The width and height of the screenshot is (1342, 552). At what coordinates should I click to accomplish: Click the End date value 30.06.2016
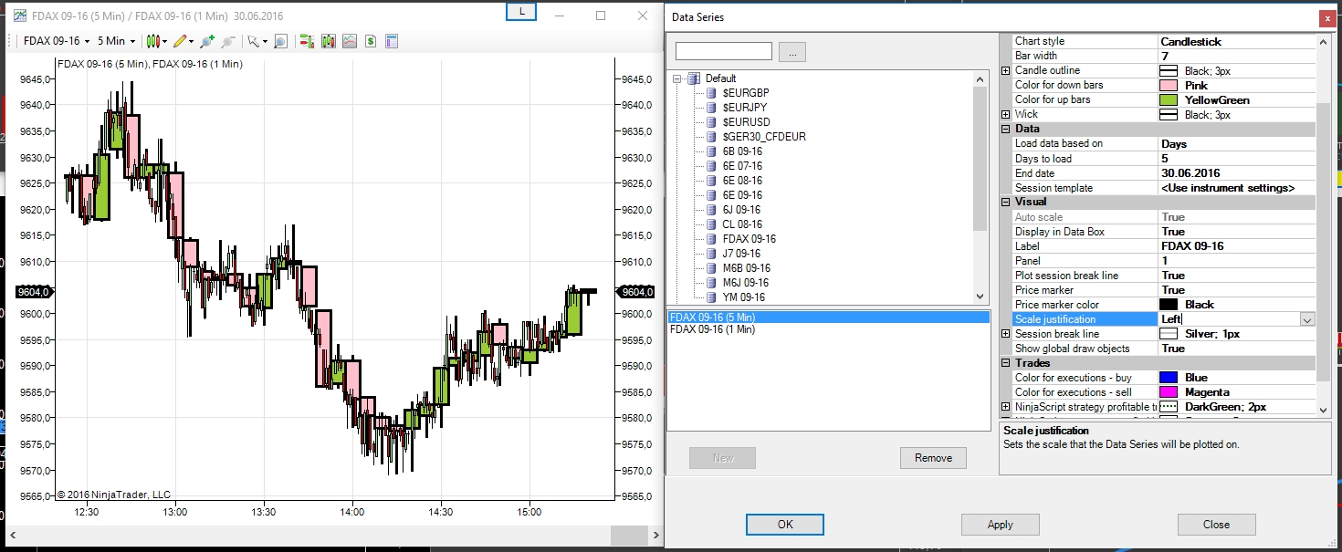click(1237, 173)
